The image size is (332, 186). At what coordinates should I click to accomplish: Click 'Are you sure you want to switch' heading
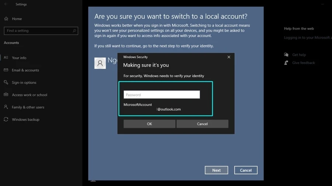[x=171, y=16]
